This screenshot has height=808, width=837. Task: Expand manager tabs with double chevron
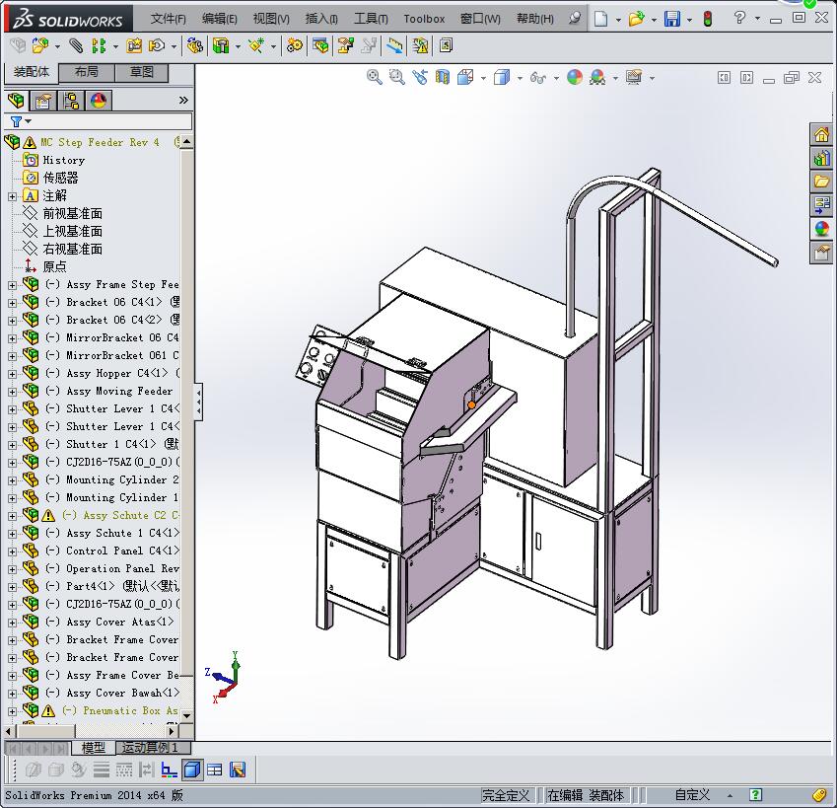[x=183, y=101]
